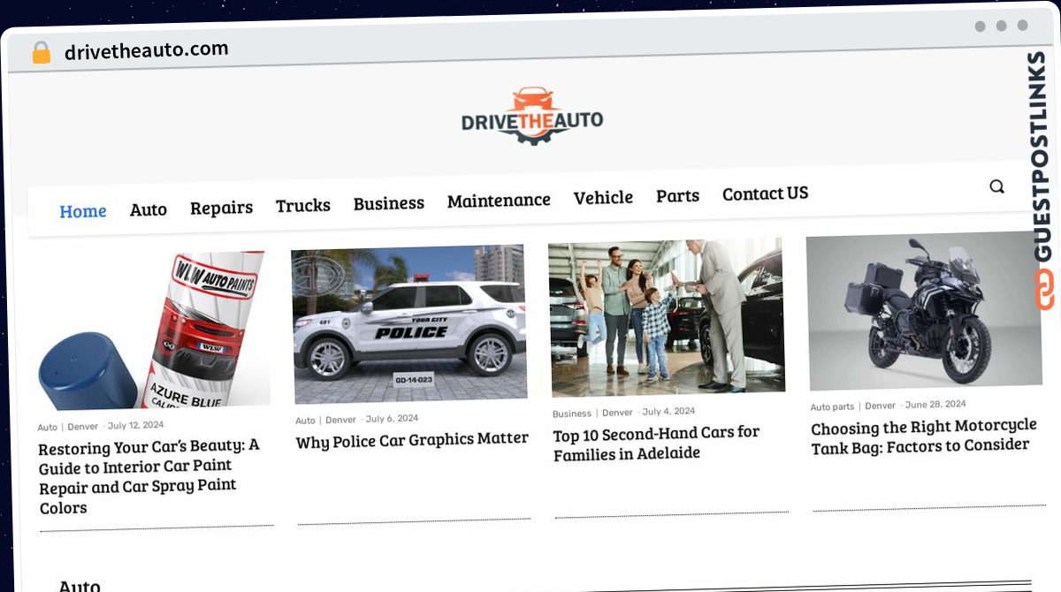Click the Denver author on the police car article
The image size is (1061, 592).
(x=340, y=420)
